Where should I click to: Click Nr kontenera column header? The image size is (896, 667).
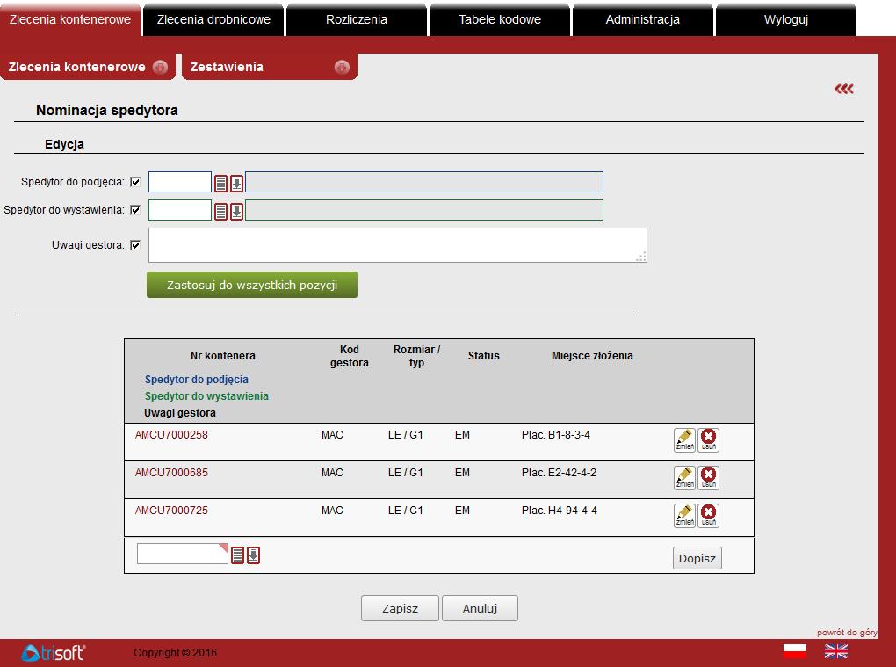[x=223, y=356]
